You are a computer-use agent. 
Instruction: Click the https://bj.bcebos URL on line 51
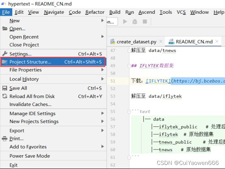pyautogui.click(x=199, y=81)
